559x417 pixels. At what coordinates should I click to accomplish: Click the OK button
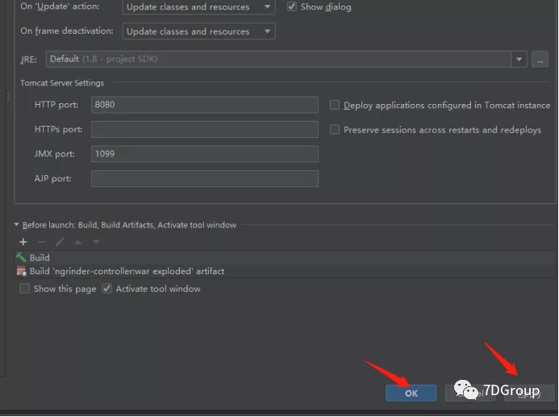[411, 393]
